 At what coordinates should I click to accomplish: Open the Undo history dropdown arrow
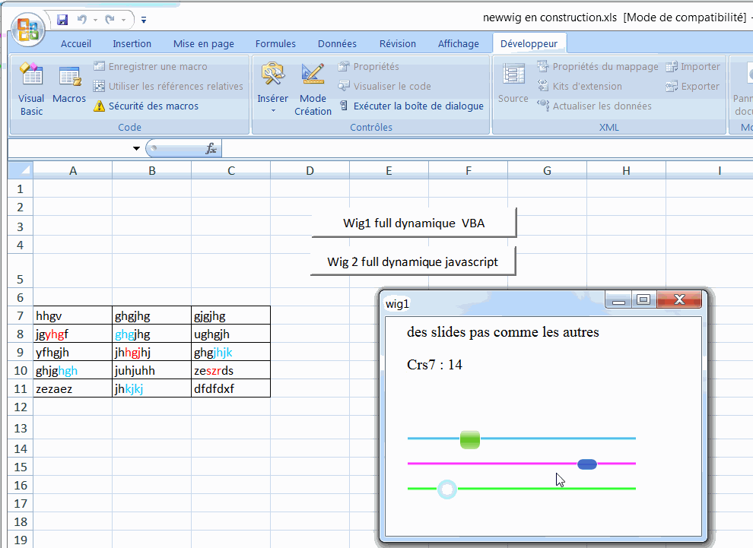95,20
